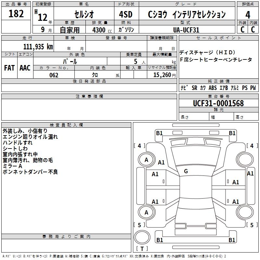
Task: Select the car name セルシオ
Action: point(84,14)
